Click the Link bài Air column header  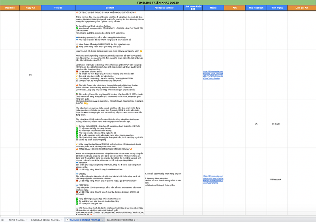[x=302, y=8]
